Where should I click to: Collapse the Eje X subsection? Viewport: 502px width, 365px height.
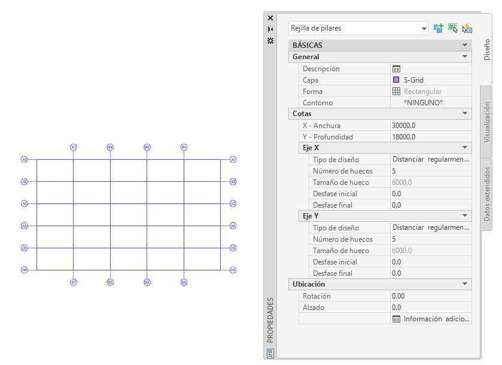465,148
